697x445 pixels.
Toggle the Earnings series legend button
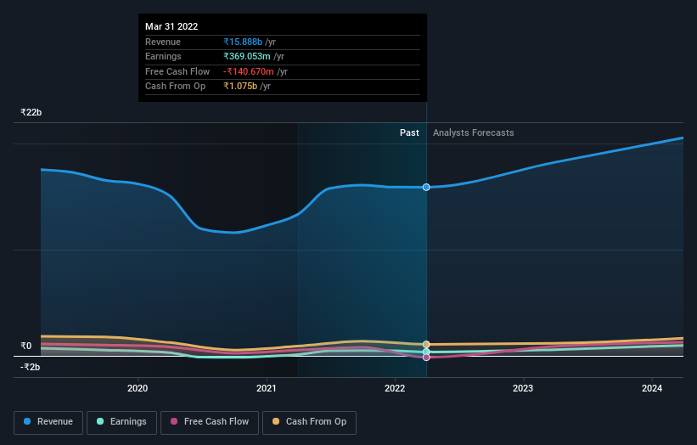point(121,422)
